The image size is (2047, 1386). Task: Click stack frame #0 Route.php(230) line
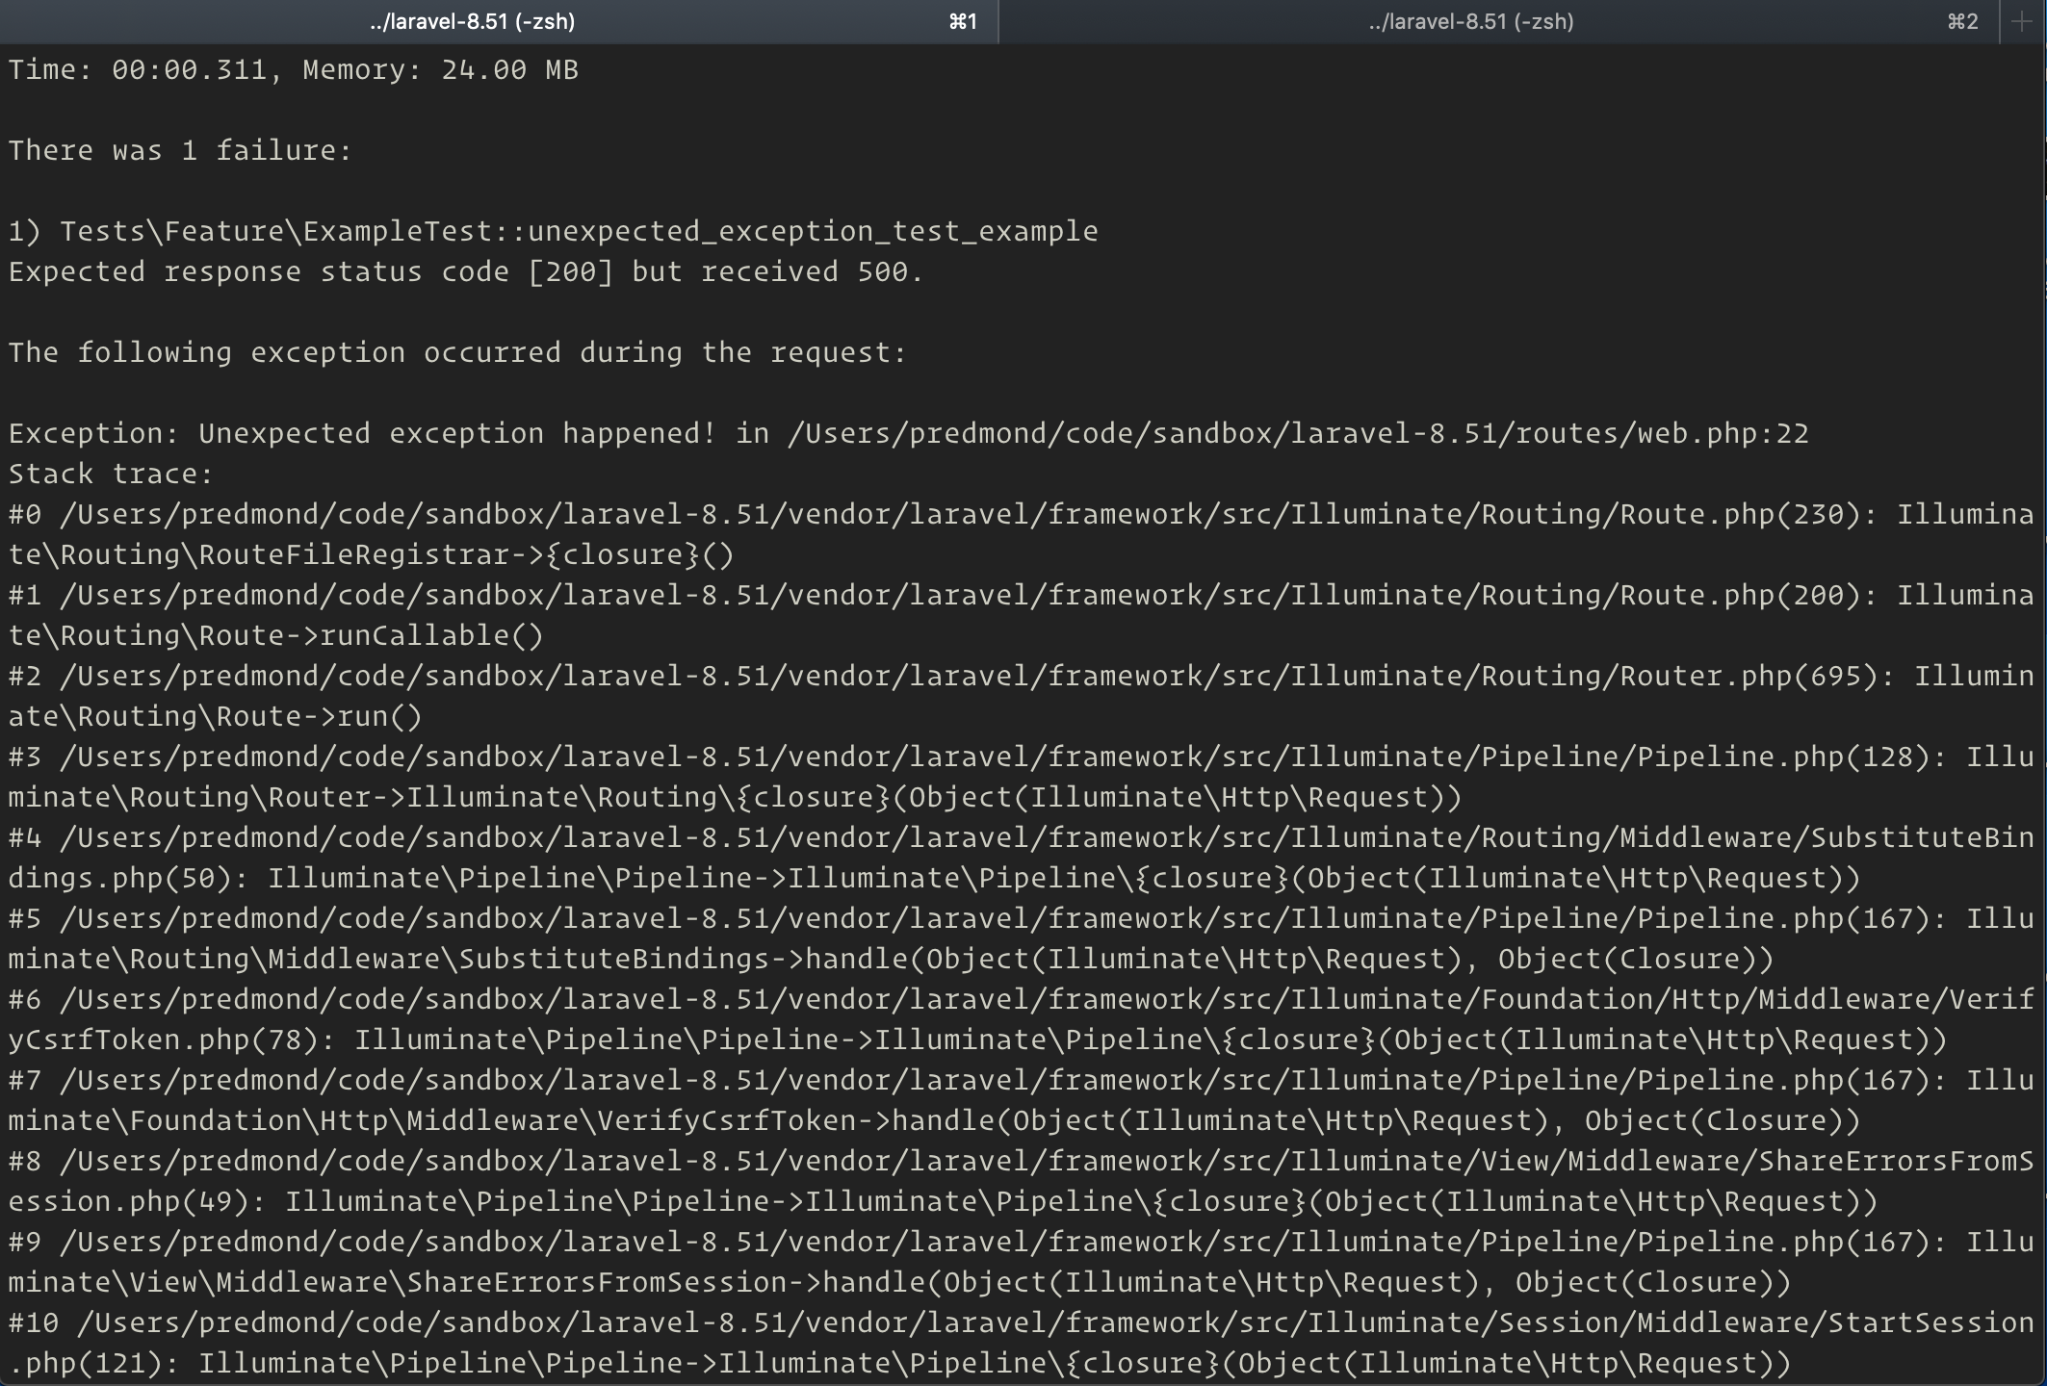1022,515
